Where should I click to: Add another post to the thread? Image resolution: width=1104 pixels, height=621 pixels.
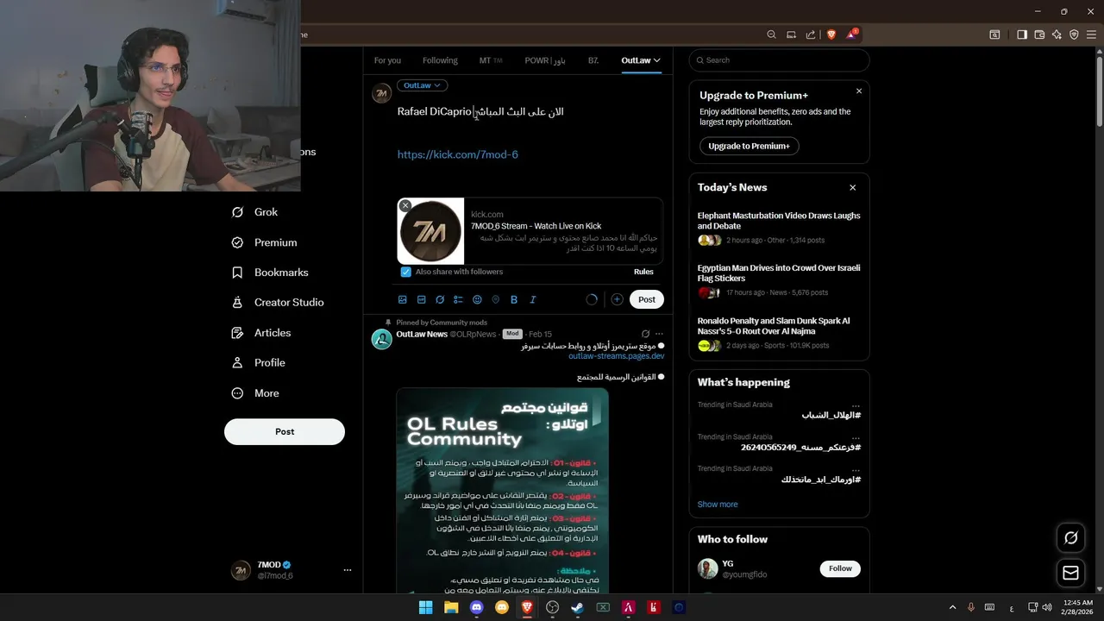click(617, 299)
